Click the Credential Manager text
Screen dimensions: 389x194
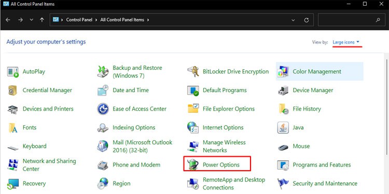pos(47,91)
